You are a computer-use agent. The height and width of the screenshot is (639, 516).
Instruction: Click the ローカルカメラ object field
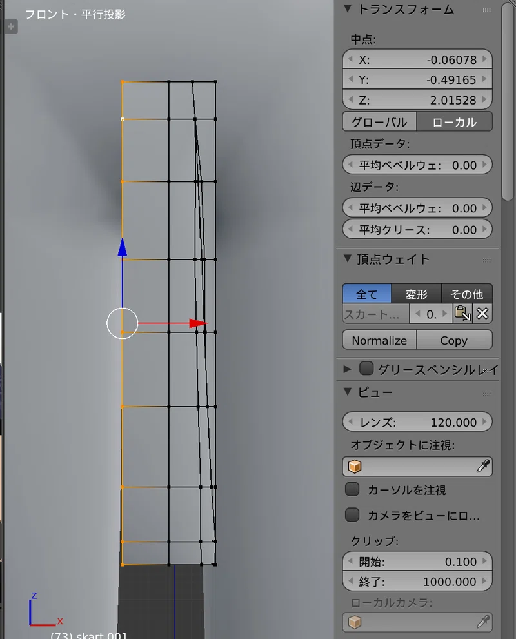click(x=417, y=622)
